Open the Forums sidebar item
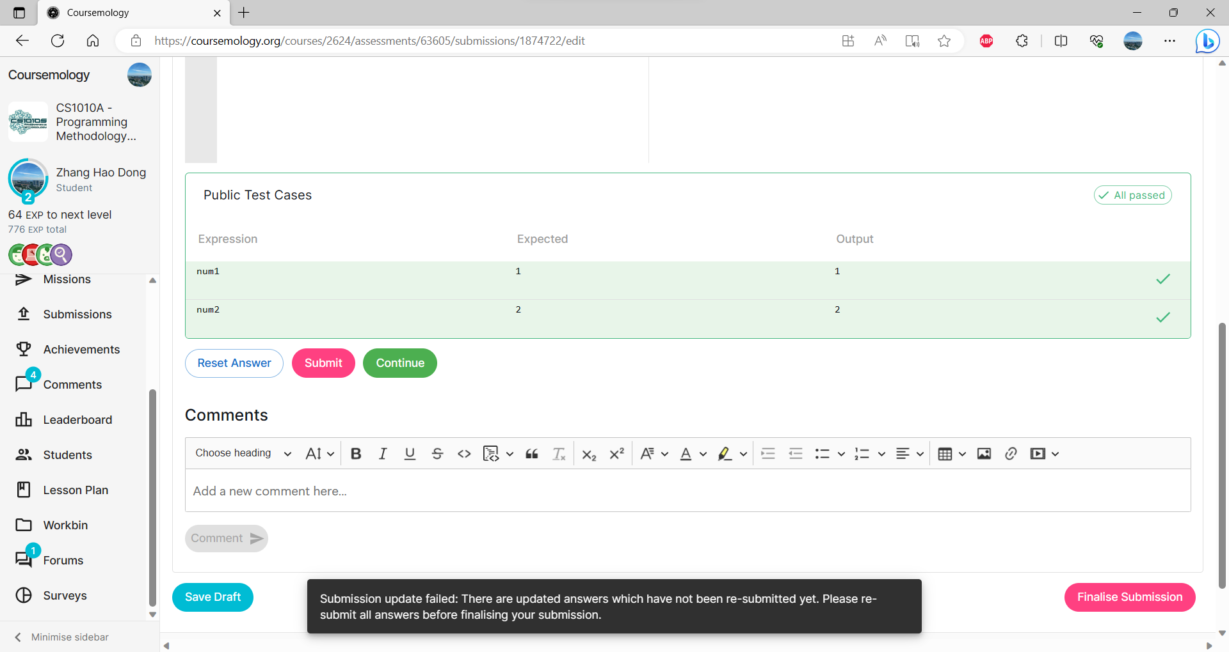Image resolution: width=1229 pixels, height=652 pixels. click(63, 560)
